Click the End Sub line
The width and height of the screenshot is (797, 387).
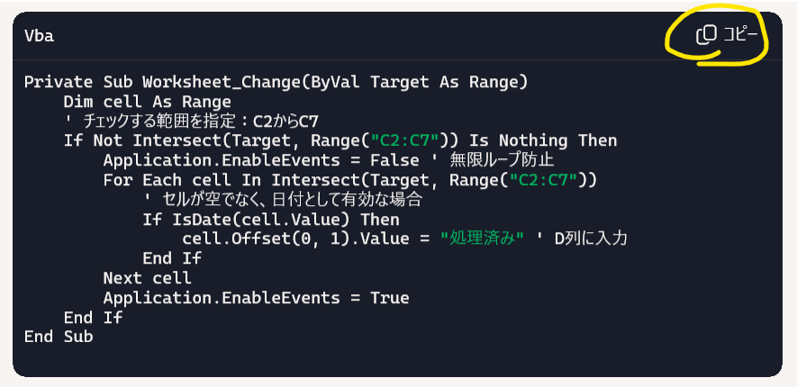pos(59,337)
